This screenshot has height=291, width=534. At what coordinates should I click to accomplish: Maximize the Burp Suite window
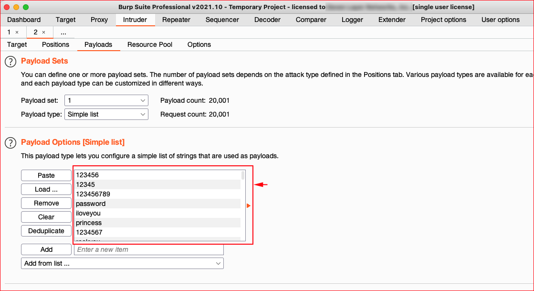click(x=26, y=7)
